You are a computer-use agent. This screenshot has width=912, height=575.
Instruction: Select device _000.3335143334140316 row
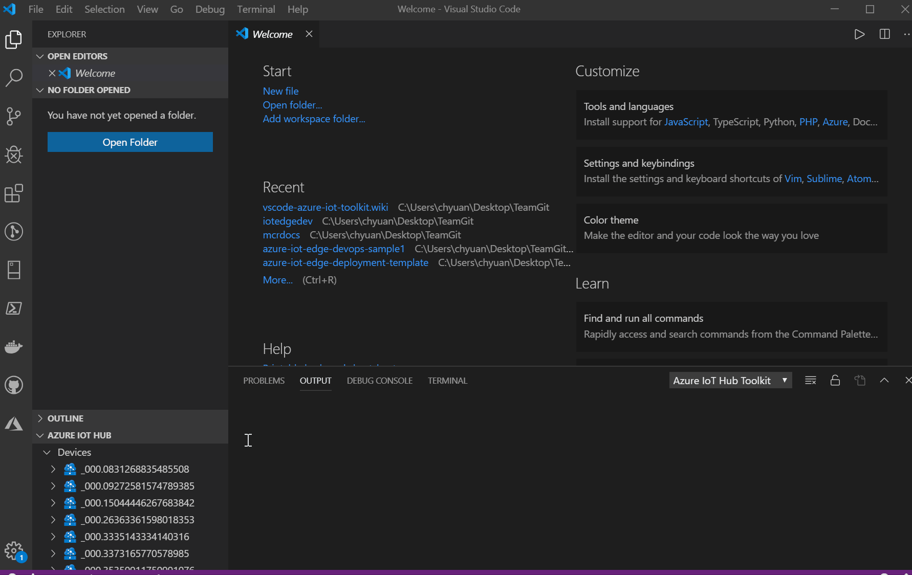(130, 537)
